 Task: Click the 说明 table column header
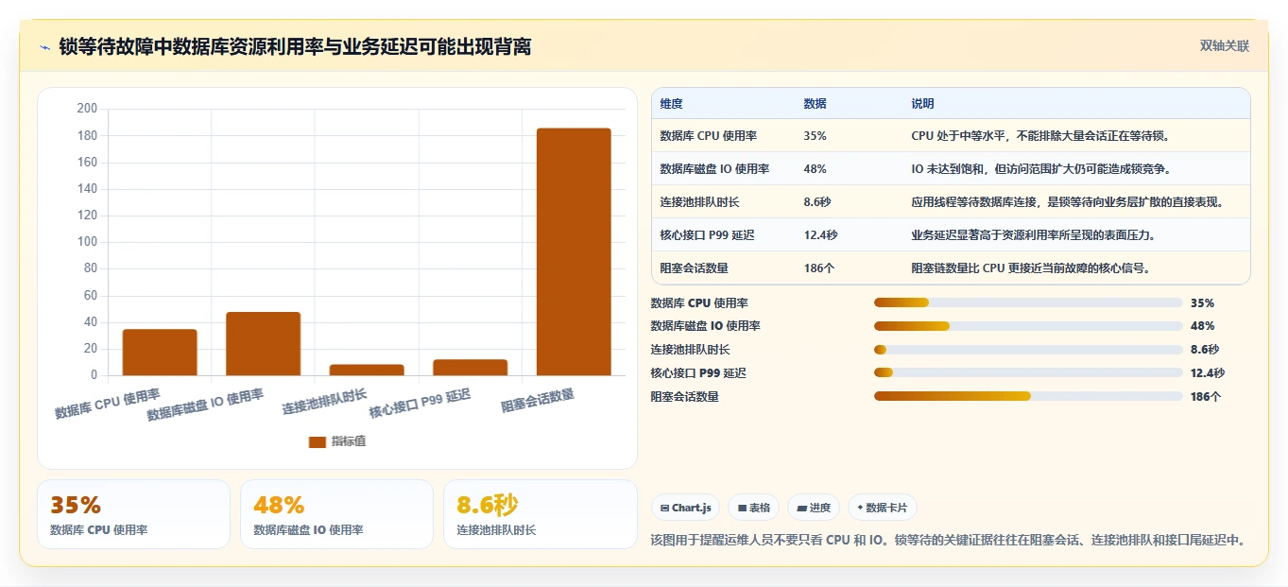pos(922,103)
